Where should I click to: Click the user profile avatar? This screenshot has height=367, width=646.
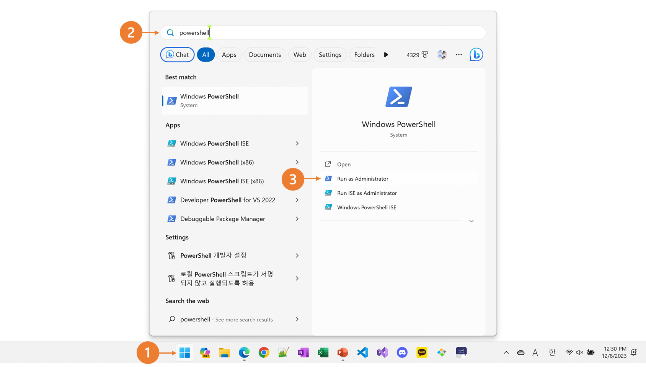442,55
